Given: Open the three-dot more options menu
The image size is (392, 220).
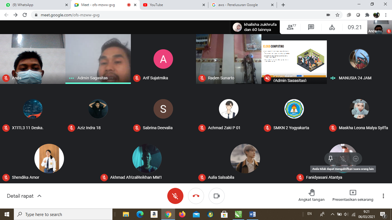Looking at the screenshot, I should click(x=383, y=196).
